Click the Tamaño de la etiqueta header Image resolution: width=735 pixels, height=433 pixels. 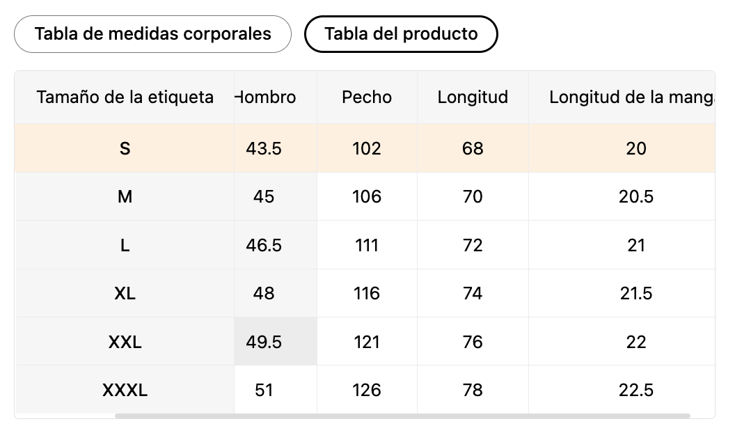(x=125, y=97)
